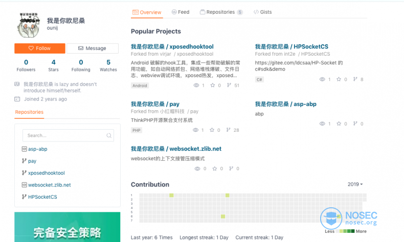
Task: Follow the user ounij
Action: pyautogui.click(x=40, y=49)
